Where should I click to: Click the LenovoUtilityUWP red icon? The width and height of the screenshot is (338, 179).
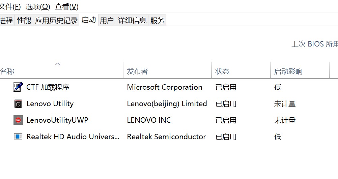point(18,120)
